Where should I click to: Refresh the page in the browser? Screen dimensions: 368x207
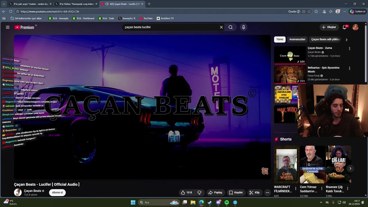(x=11, y=11)
